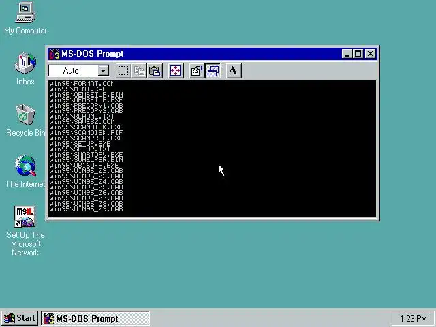Open the Font toolbar icon
The height and width of the screenshot is (327, 436).
coord(233,71)
